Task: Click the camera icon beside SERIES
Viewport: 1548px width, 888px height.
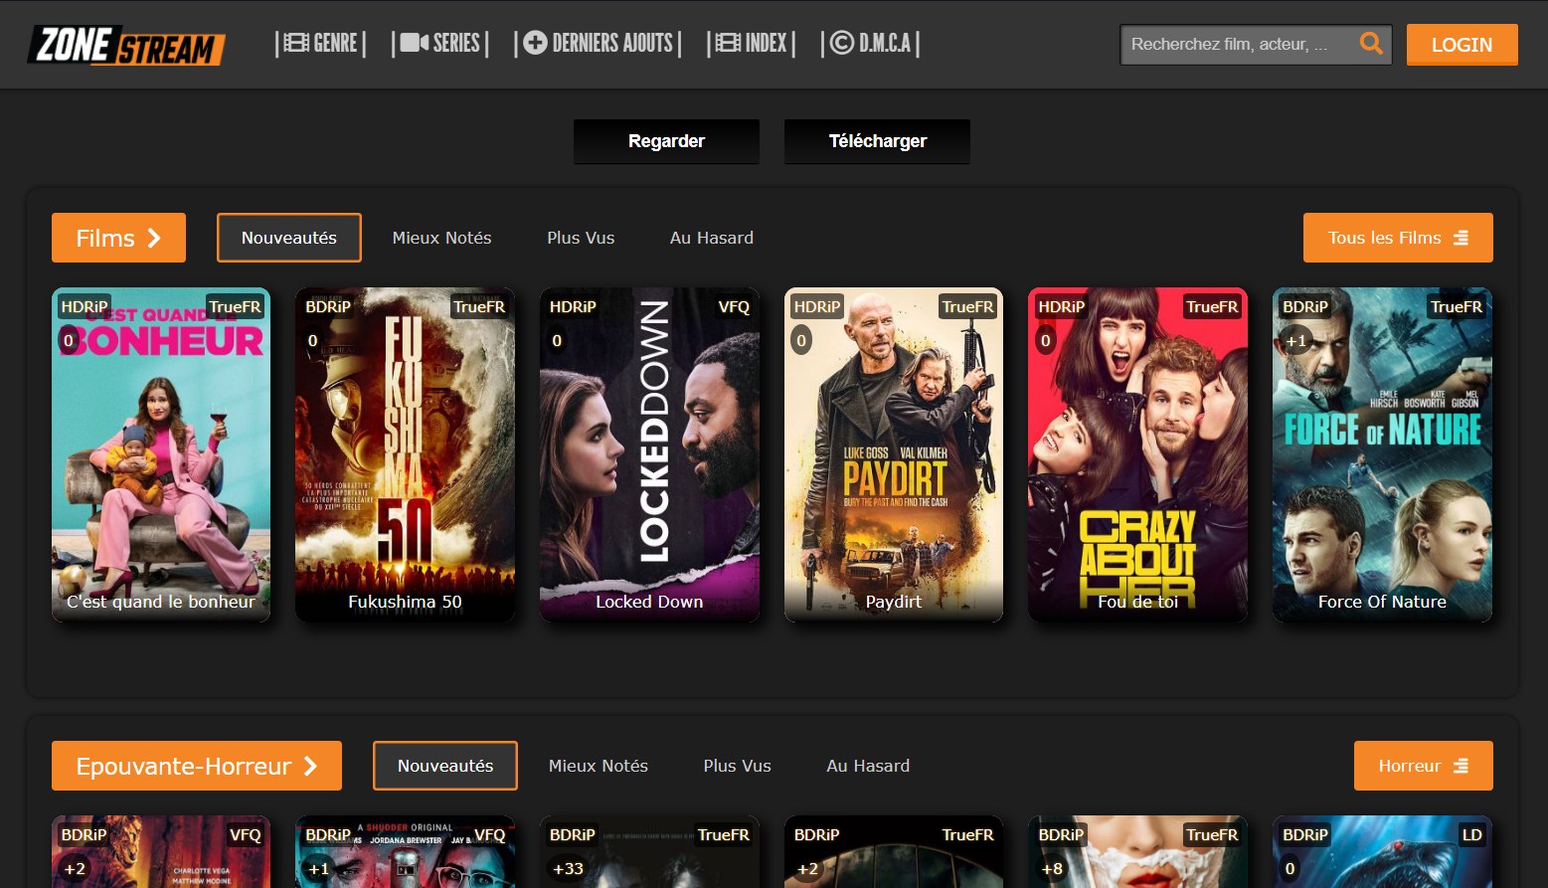Action: click(415, 43)
